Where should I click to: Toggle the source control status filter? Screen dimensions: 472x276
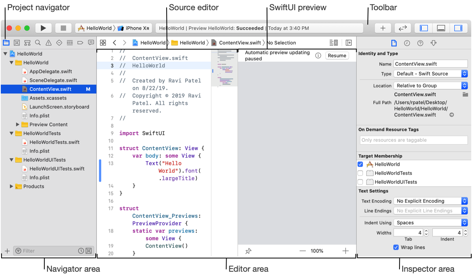pos(89,251)
